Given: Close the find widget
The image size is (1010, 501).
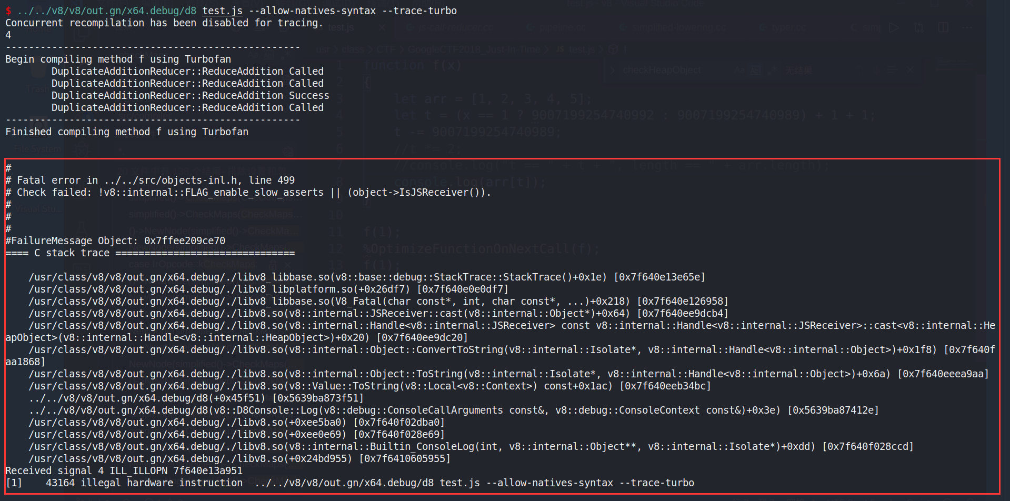Looking at the screenshot, I should 911,70.
